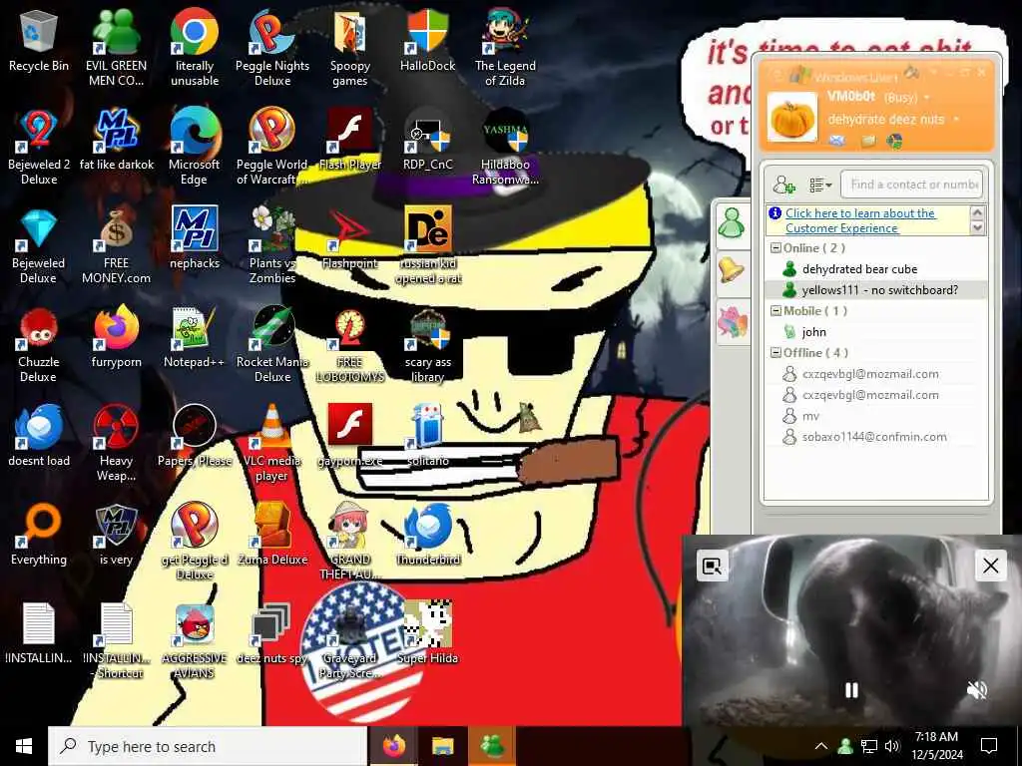Launch the Everything search shortcut
This screenshot has height=766, width=1022.
(x=39, y=536)
